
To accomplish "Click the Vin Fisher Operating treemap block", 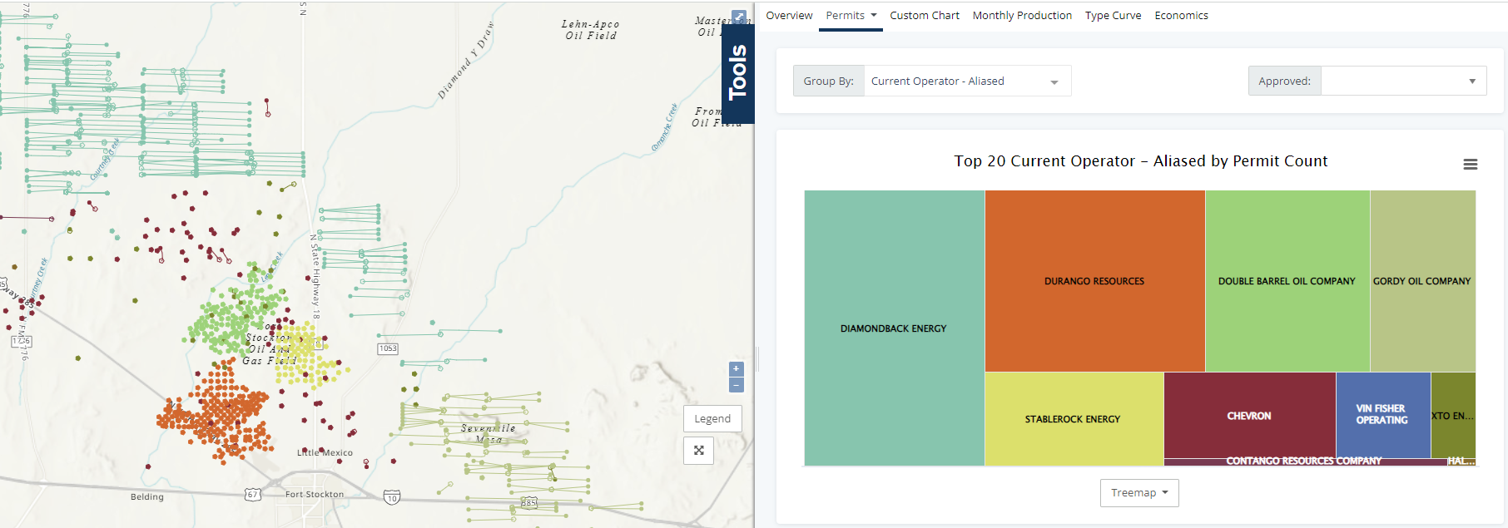I will point(1383,415).
